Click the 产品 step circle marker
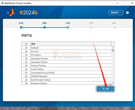 (68, 27)
